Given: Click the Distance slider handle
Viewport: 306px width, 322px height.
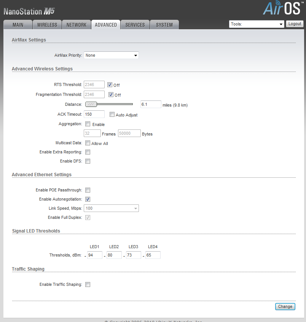Looking at the screenshot, I should 91,104.
